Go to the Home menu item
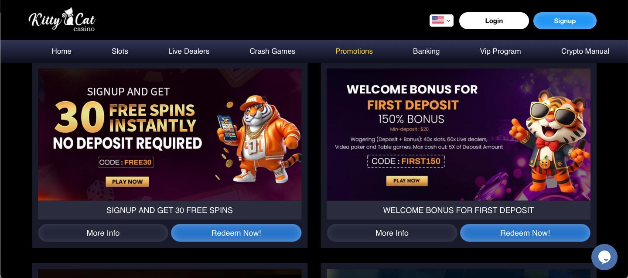The image size is (628, 278). (61, 51)
